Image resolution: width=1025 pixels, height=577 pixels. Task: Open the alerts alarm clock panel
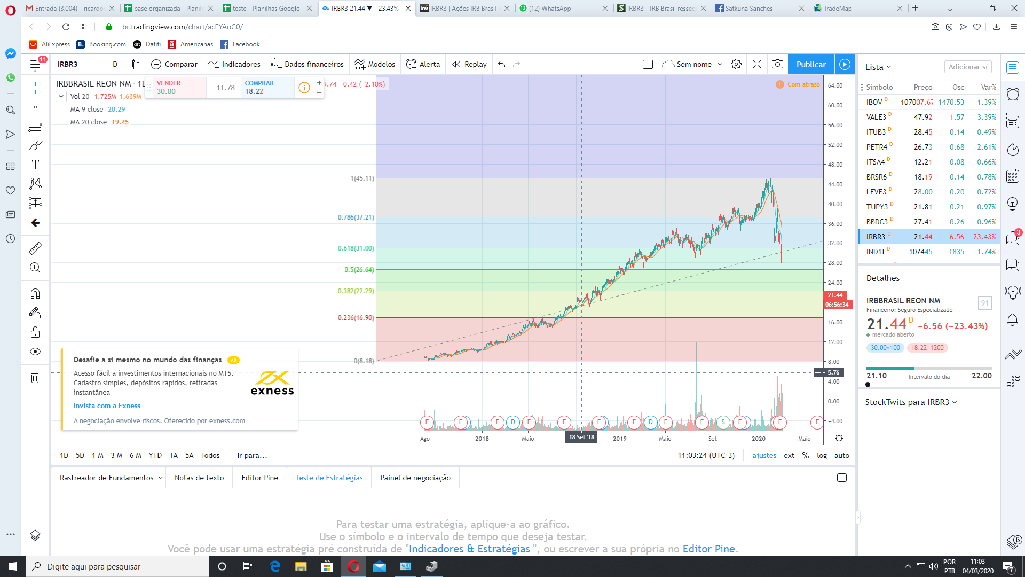[x=1013, y=94]
